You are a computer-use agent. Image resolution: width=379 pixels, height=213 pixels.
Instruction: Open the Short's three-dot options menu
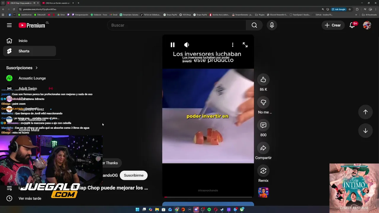232,45
